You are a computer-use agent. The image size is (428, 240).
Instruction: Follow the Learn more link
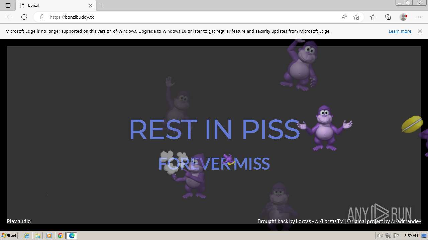point(400,31)
